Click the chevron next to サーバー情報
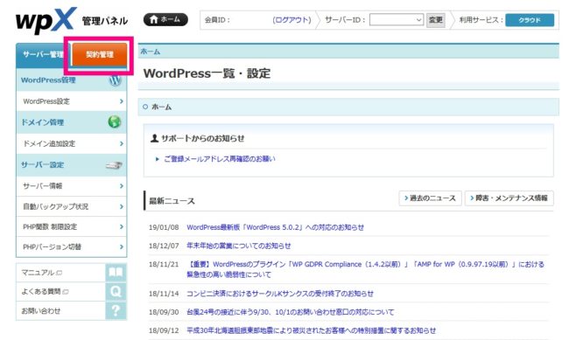Viewport: 569px width, 340px height. click(x=122, y=186)
